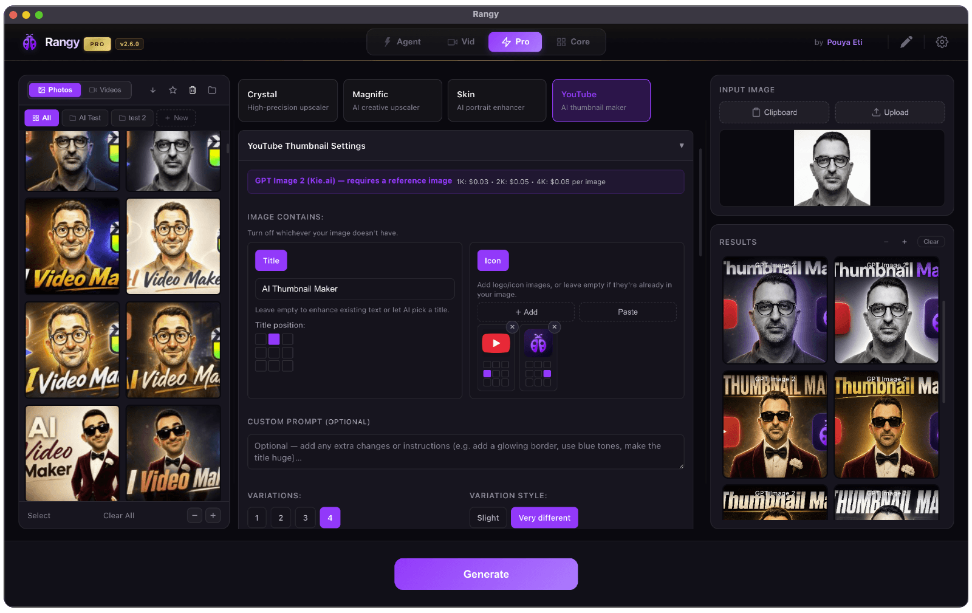Choose Slight variation style
This screenshot has height=613, width=972.
[488, 518]
